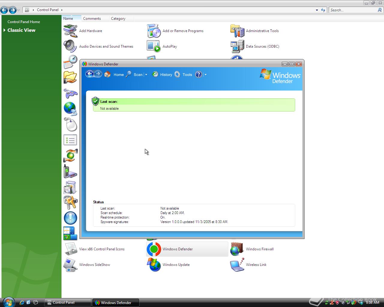Viewport: 384px width, 307px height.
Task: Expand the Scan options dropdown arrow
Action: pyautogui.click(x=146, y=75)
